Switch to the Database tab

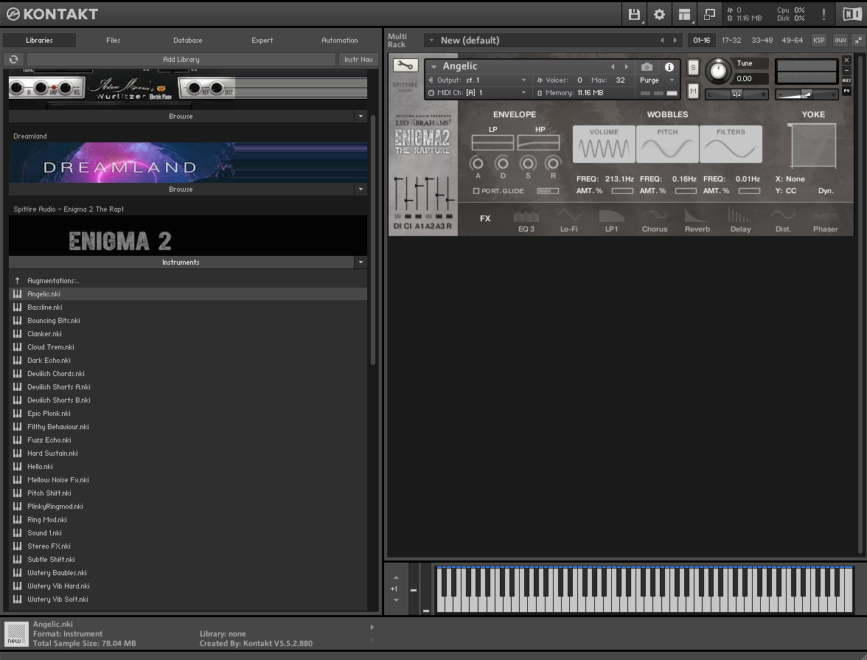(x=188, y=41)
